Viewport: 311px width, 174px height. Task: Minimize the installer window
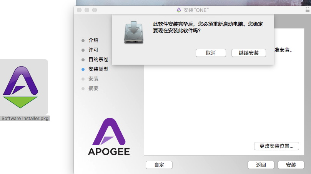click(x=87, y=10)
